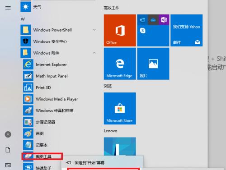Screen dimensions: 226x170
Task: Open Documents icon in Start sidebar
Action: coord(8,150)
